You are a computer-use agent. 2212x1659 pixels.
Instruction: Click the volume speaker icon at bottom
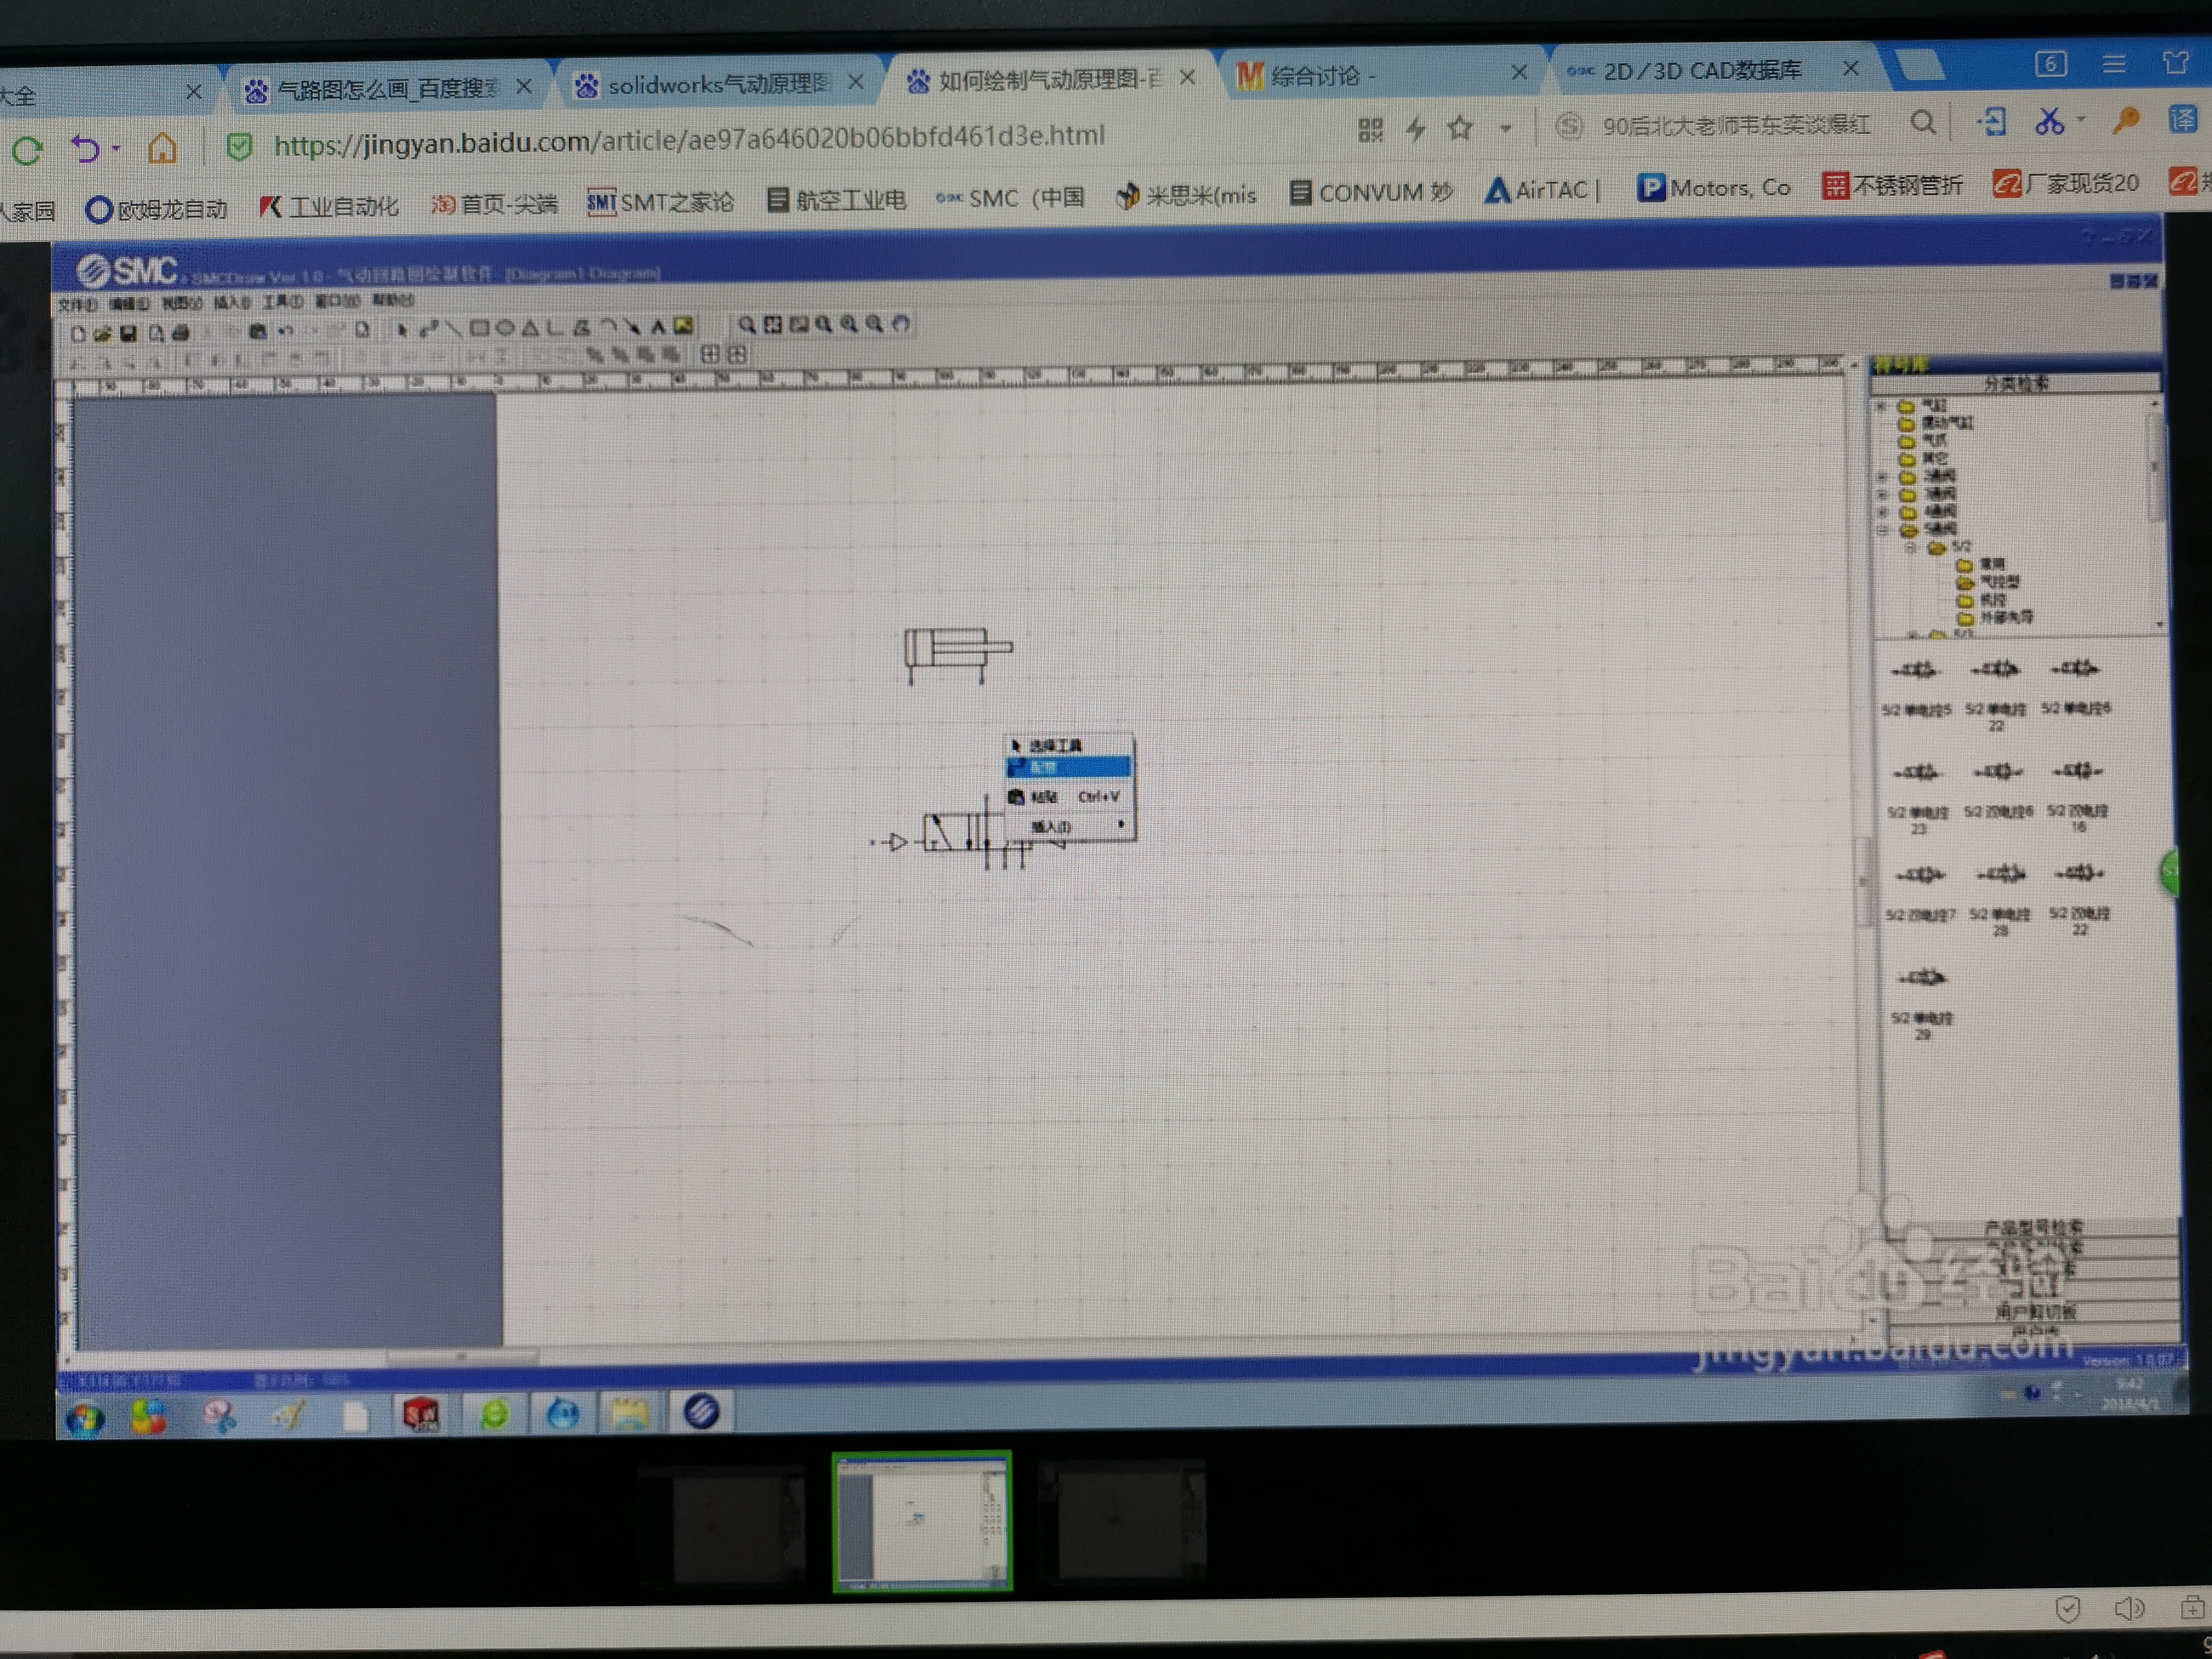click(2128, 1608)
